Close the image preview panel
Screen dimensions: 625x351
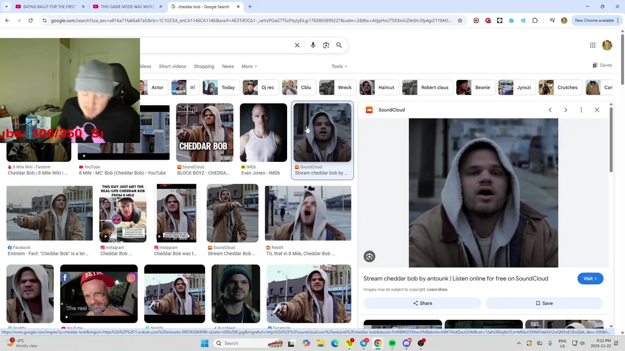597,110
